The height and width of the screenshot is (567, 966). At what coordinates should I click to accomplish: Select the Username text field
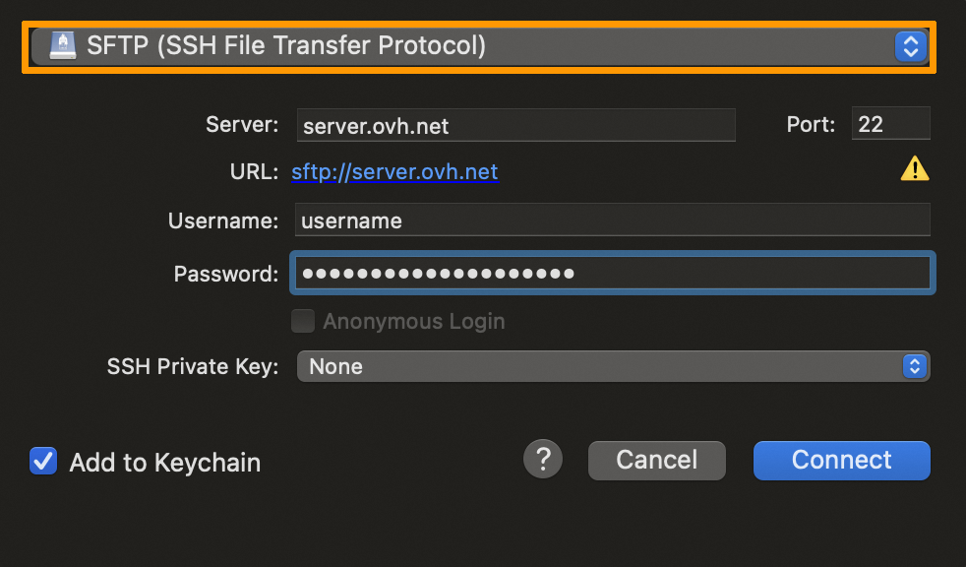(612, 220)
